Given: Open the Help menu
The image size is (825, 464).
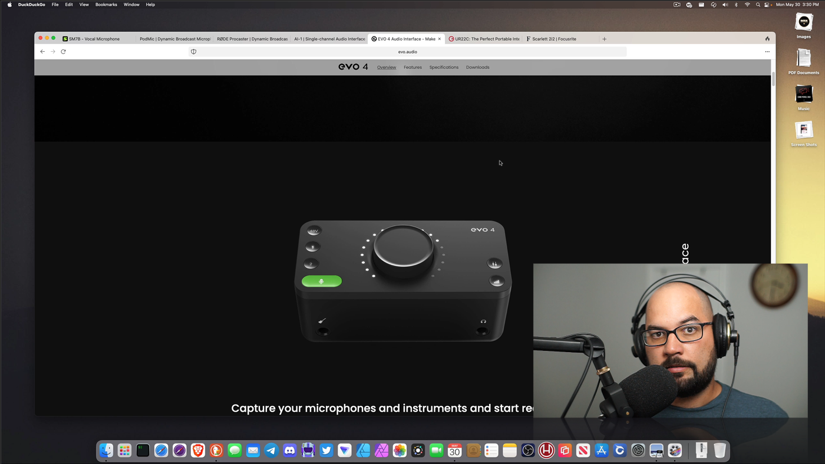Looking at the screenshot, I should click(150, 5).
